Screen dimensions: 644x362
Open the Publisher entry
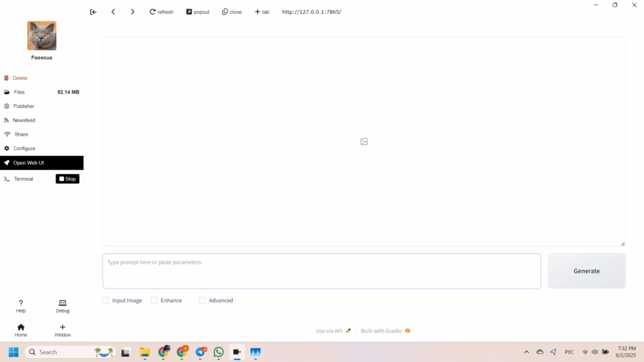(x=42, y=106)
